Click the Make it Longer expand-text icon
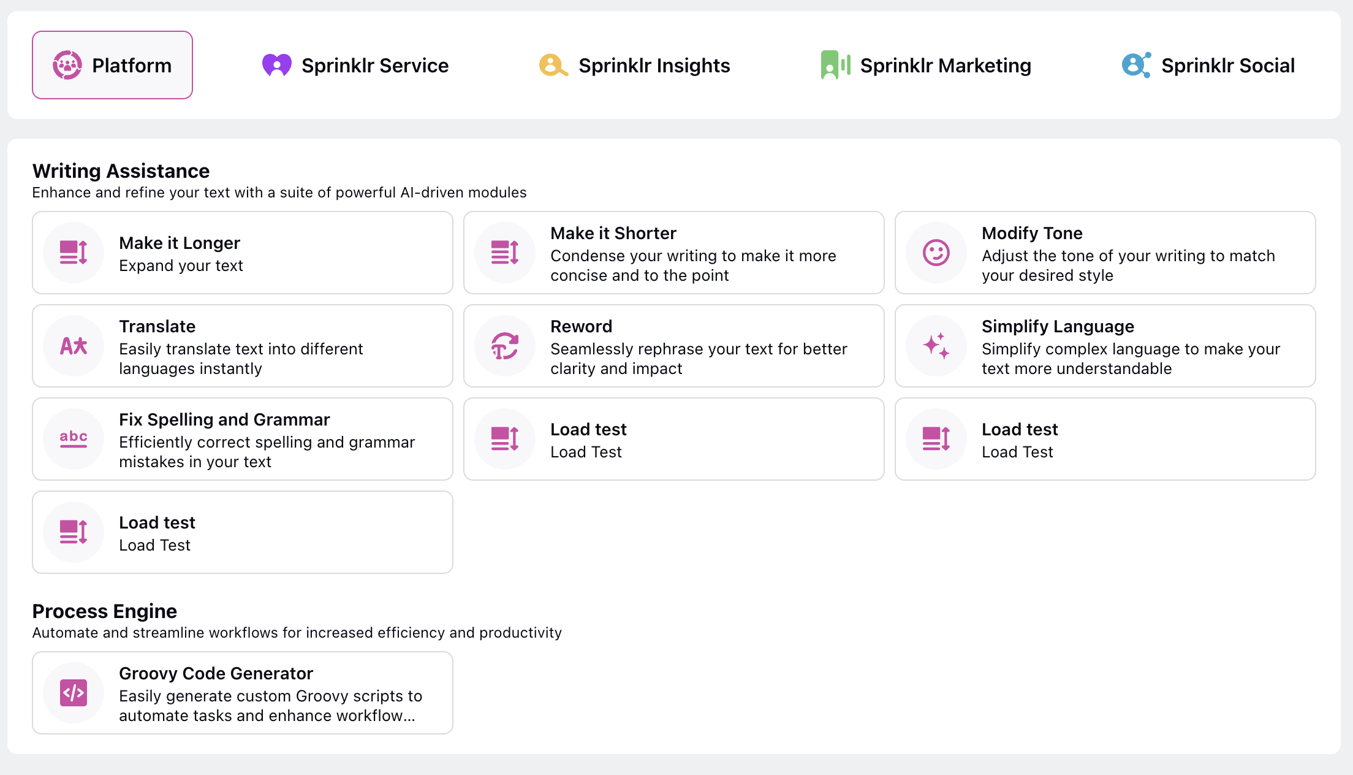Image resolution: width=1353 pixels, height=775 pixels. (74, 253)
